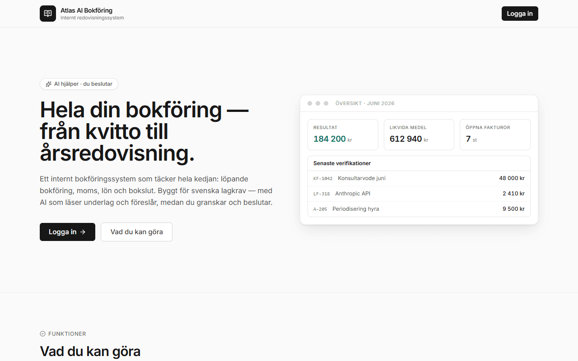
Task: Click the first gray window dot in the overview card
Action: tap(310, 103)
